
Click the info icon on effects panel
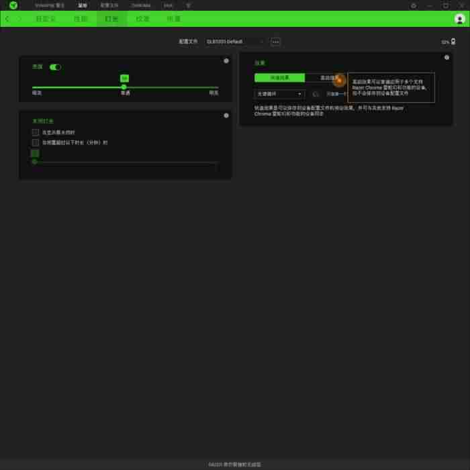446,57
